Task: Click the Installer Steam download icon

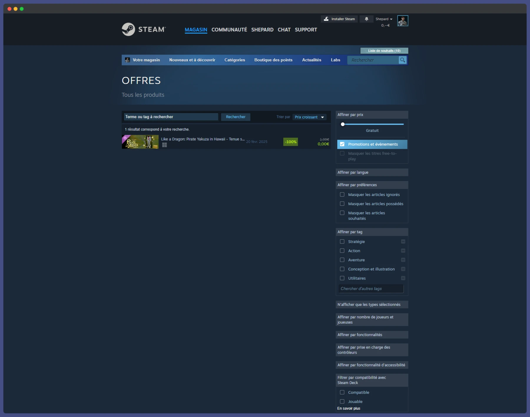Action: [326, 19]
